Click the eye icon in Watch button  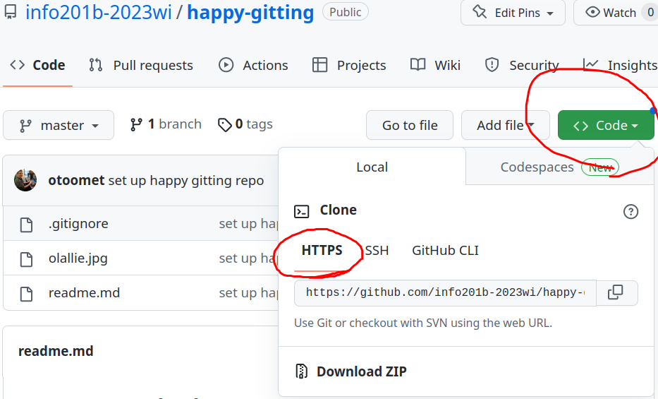click(592, 12)
